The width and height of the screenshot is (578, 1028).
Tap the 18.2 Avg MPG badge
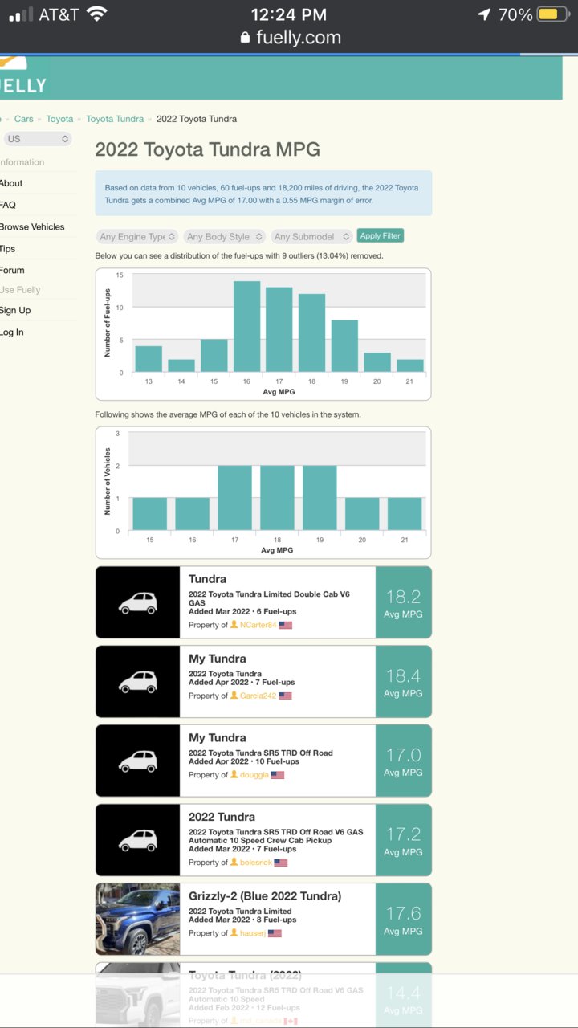tap(403, 602)
